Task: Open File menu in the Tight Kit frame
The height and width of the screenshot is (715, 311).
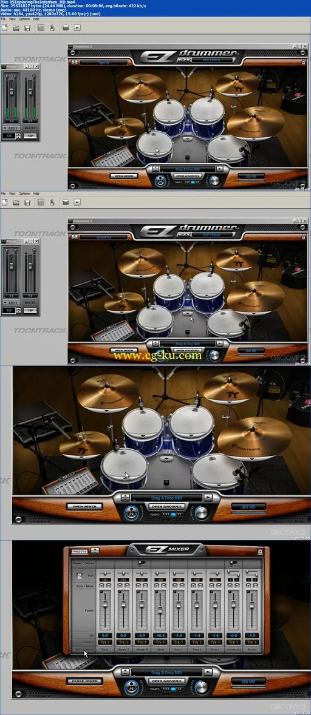Action: (x=4, y=19)
